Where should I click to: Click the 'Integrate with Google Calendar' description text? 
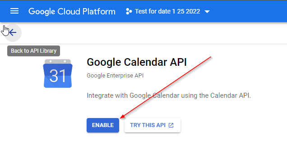coord(169,96)
